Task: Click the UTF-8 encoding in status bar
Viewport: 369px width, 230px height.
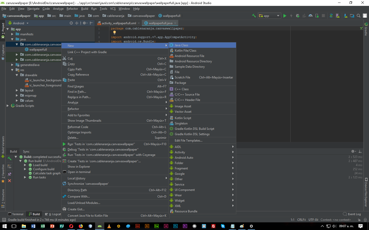Action: [x=313, y=220]
